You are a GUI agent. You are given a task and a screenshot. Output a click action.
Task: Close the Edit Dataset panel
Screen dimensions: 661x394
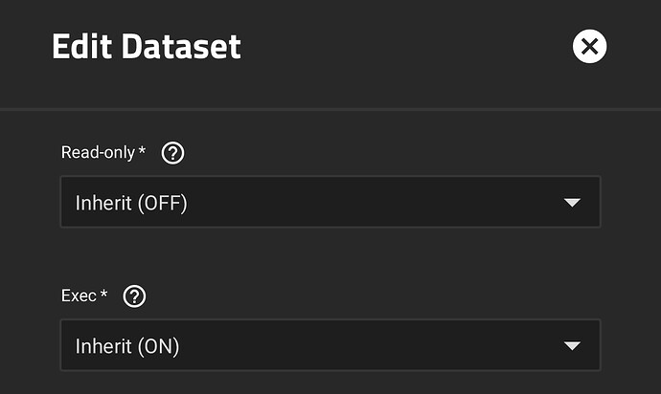pos(589,46)
